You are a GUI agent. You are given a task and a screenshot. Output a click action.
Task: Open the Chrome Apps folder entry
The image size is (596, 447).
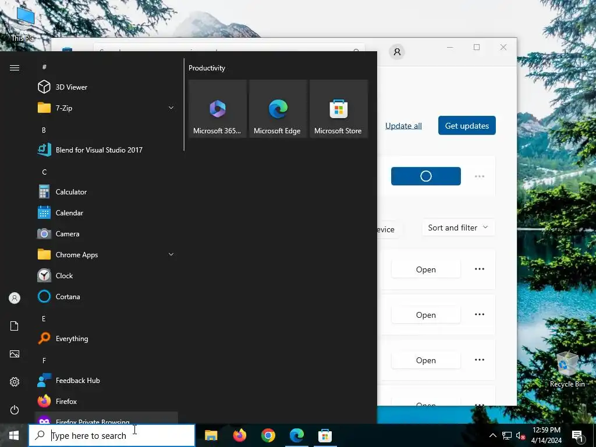pyautogui.click(x=107, y=255)
